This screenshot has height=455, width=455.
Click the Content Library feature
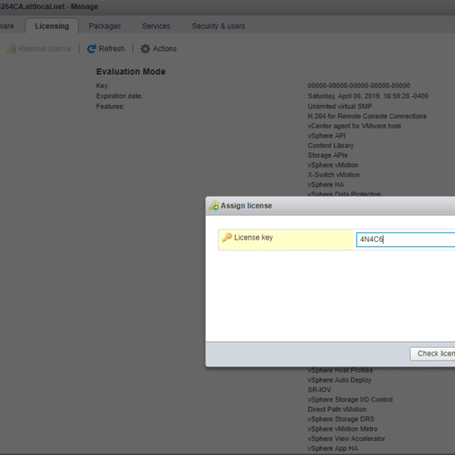(331, 145)
